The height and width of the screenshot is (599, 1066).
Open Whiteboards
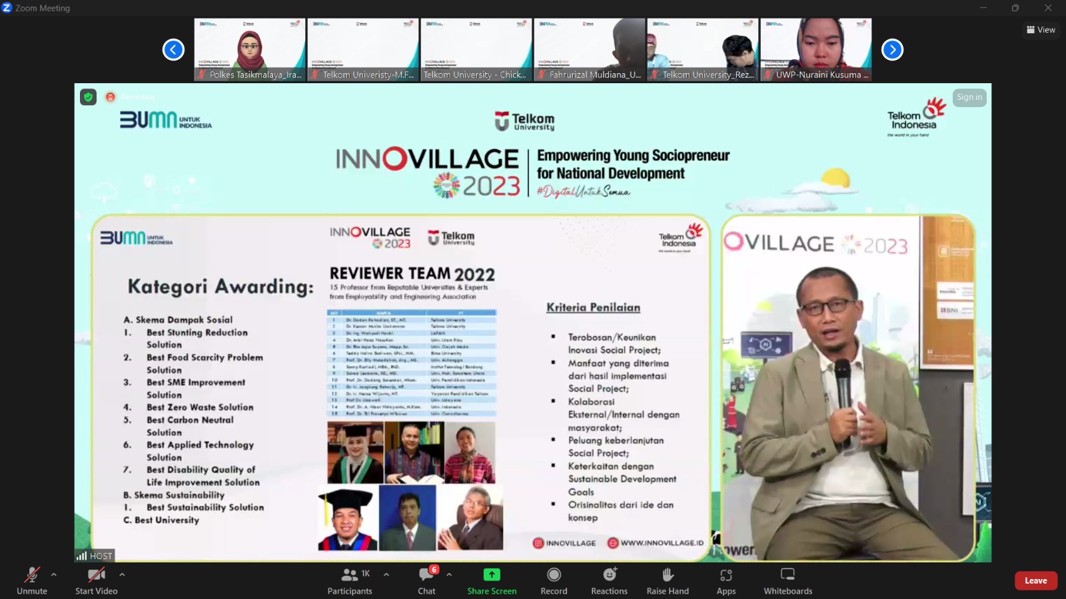tap(788, 580)
